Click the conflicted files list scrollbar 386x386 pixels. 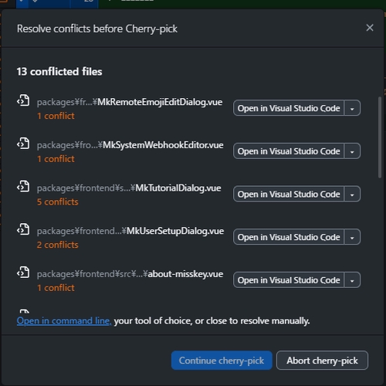click(x=380, y=137)
